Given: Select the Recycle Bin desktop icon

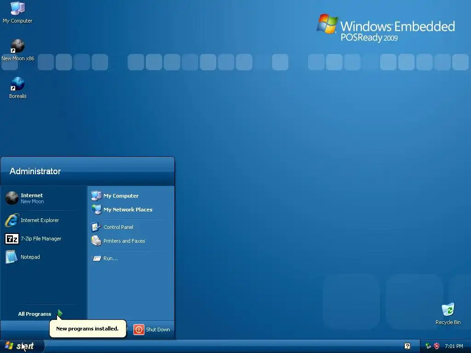Looking at the screenshot, I should (x=448, y=313).
